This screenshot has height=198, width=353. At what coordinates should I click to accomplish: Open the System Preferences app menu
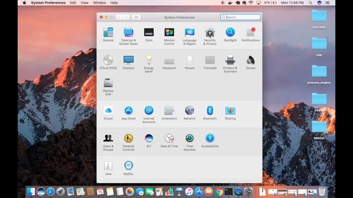48,3
